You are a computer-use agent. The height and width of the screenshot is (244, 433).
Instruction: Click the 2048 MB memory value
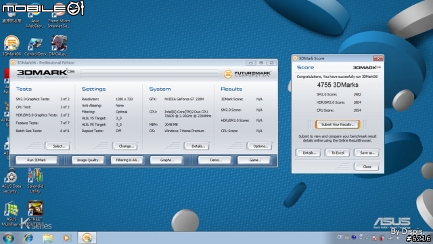coord(171,125)
